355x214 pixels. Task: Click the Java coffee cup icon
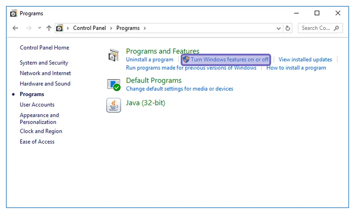(x=114, y=105)
